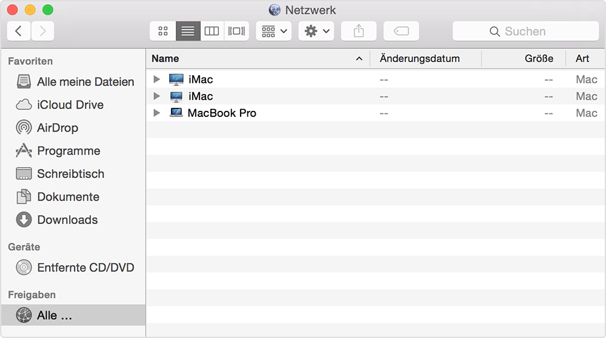Image resolution: width=606 pixels, height=338 pixels.
Task: Select Alle … under Freigaben
Action: click(x=73, y=315)
